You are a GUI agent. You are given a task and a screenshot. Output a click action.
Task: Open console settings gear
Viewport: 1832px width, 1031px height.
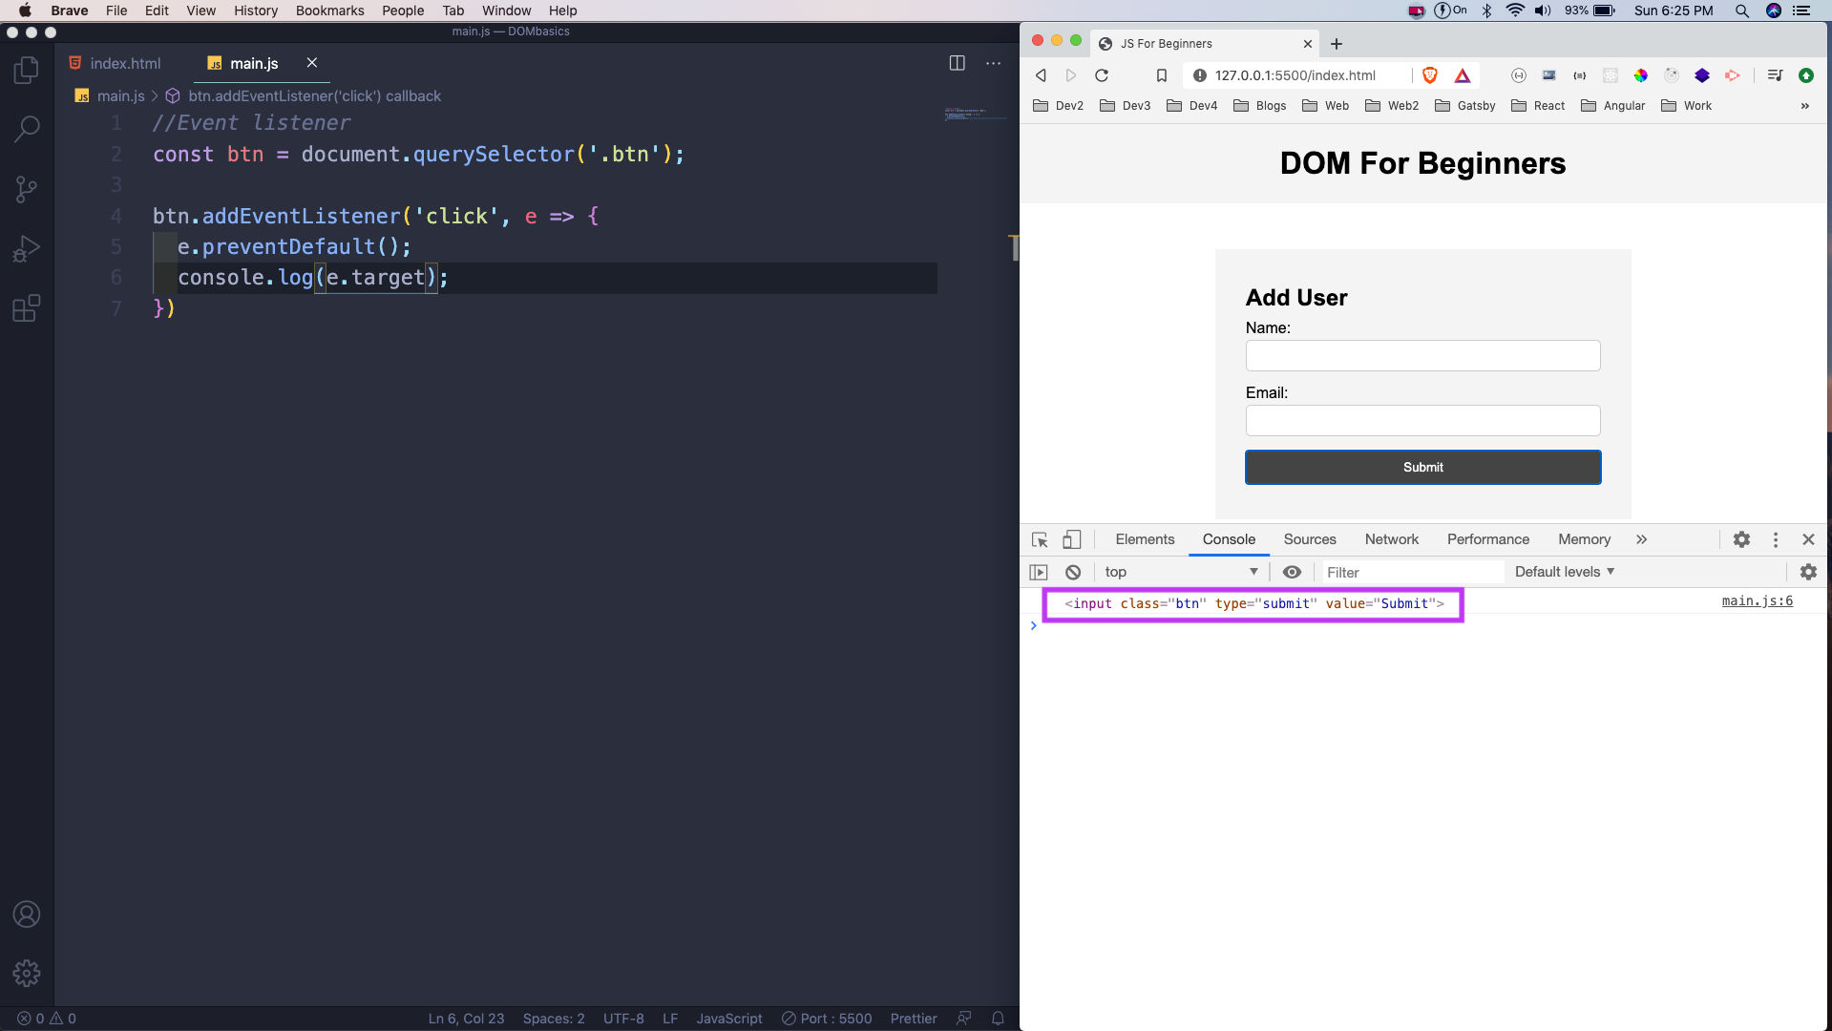pyautogui.click(x=1808, y=572)
